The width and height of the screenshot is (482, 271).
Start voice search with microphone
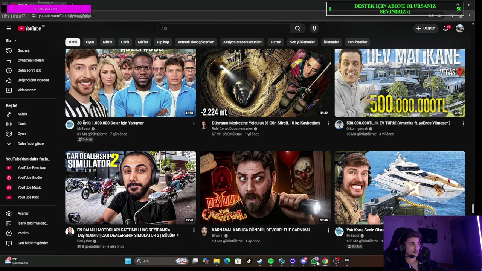314,28
